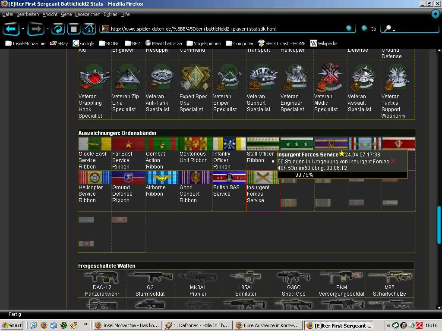442x331 pixels.
Task: Click the Insurgent Forces Service ribbon image
Action: (263, 177)
